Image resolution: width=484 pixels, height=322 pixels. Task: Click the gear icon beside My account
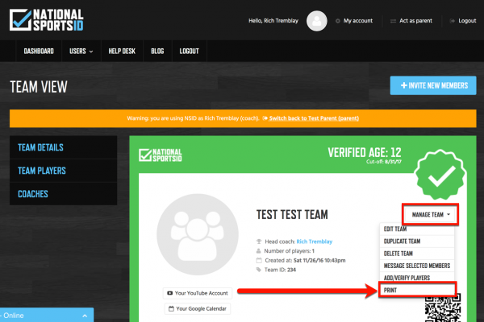[x=338, y=21]
